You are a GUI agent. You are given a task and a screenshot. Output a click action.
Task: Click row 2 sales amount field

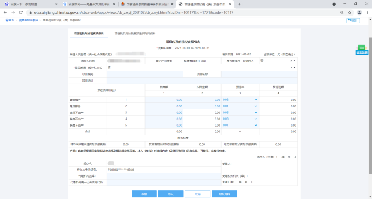164,106
